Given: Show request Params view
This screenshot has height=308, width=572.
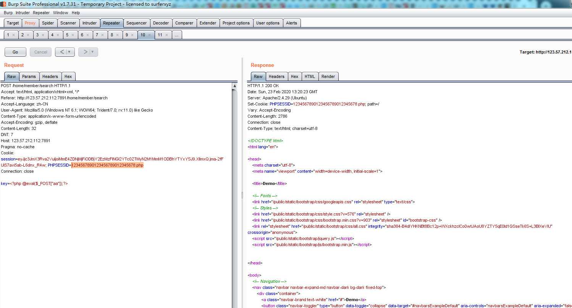Looking at the screenshot, I should coord(29,76).
